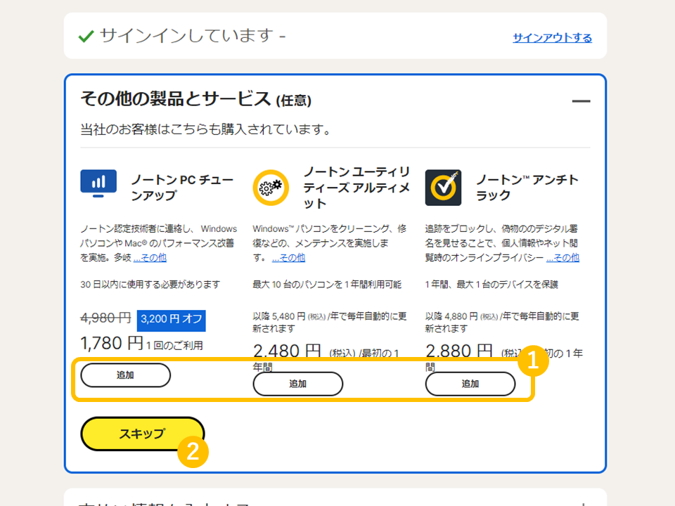Collapse the その他の製品とサービス section

581,101
